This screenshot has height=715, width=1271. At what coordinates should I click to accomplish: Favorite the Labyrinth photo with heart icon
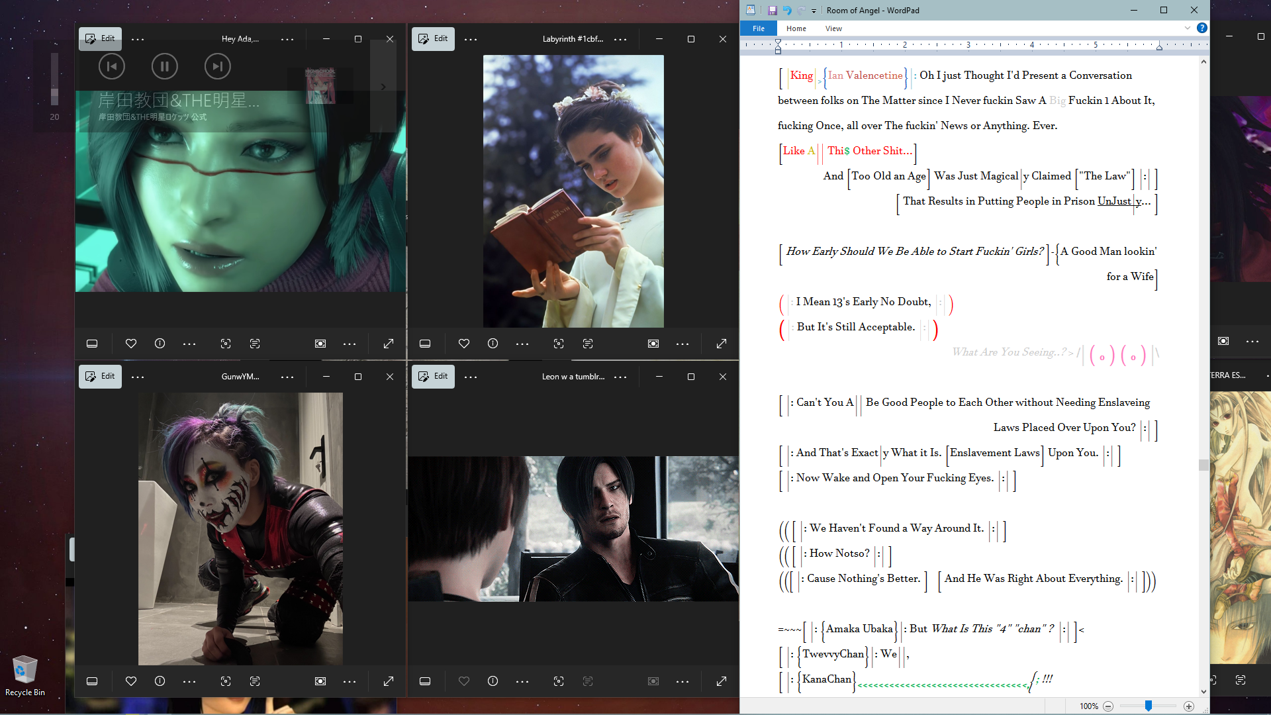(463, 344)
